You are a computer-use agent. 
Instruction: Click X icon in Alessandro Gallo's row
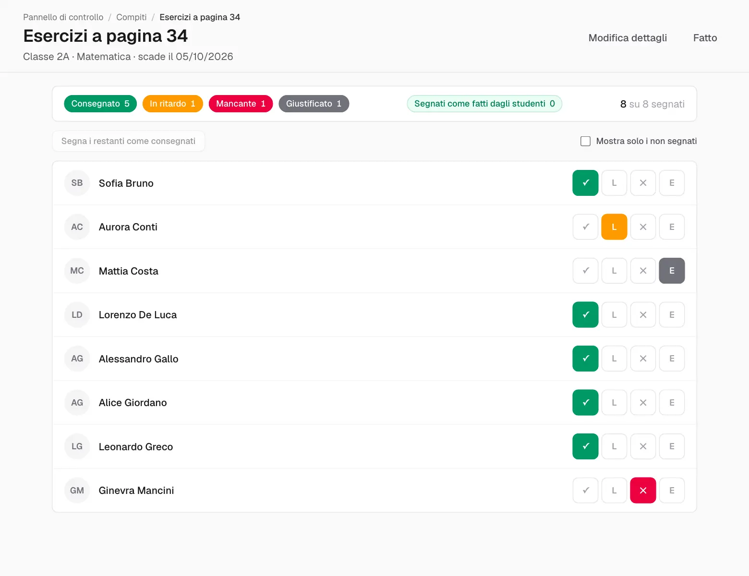pos(643,359)
